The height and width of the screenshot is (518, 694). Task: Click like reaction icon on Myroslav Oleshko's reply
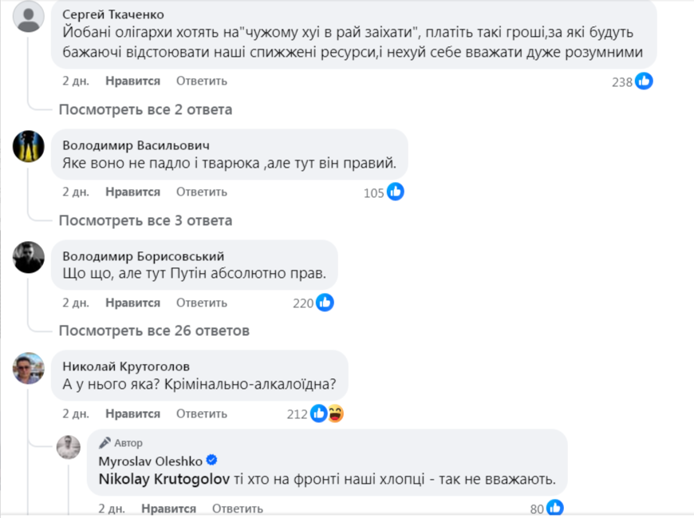555,508
